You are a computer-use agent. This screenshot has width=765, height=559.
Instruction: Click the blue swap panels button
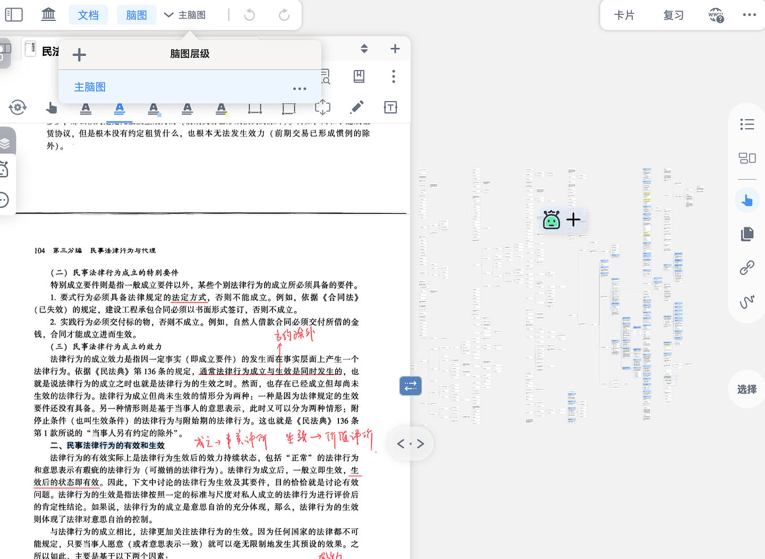411,386
